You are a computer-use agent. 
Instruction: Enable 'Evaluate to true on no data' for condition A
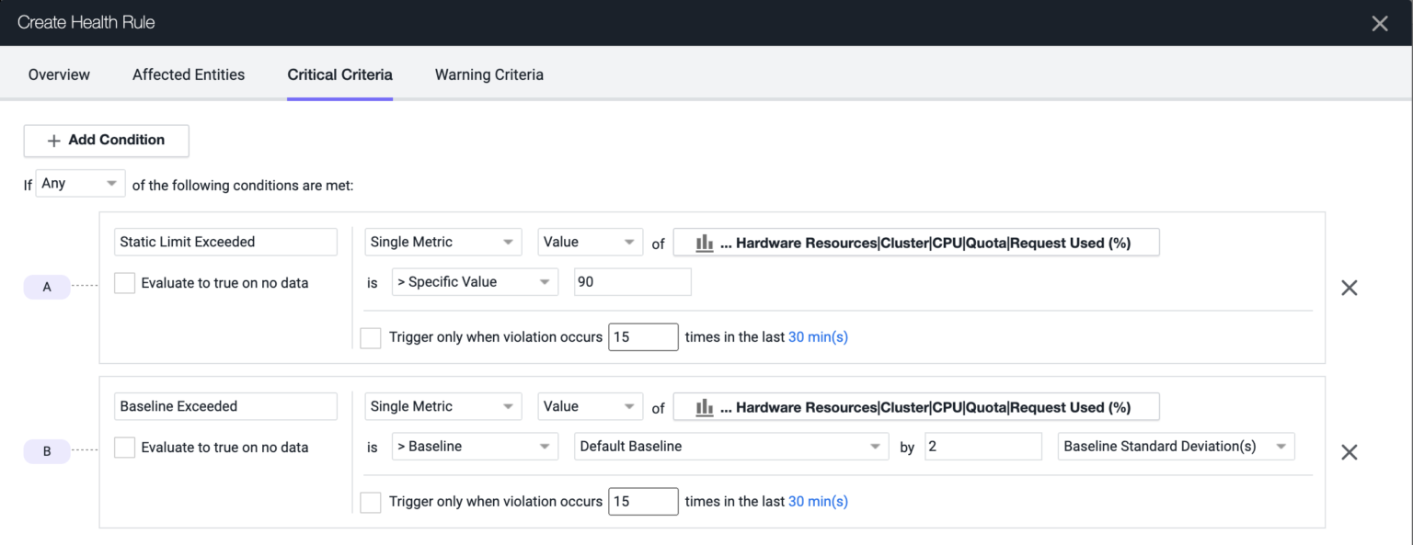(124, 283)
